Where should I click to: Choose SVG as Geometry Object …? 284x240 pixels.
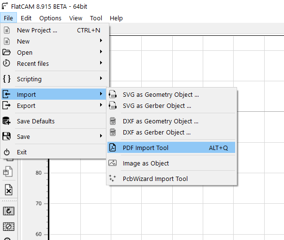[x=171, y=94]
